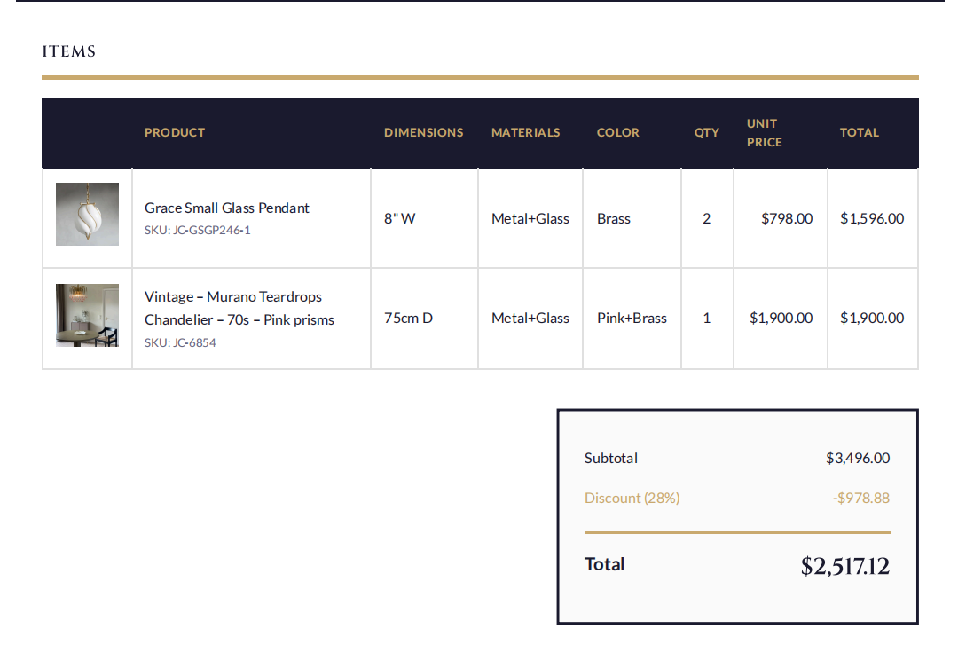Image resolution: width=958 pixels, height=645 pixels.
Task: Click the MATERIALS column header
Action: [525, 133]
